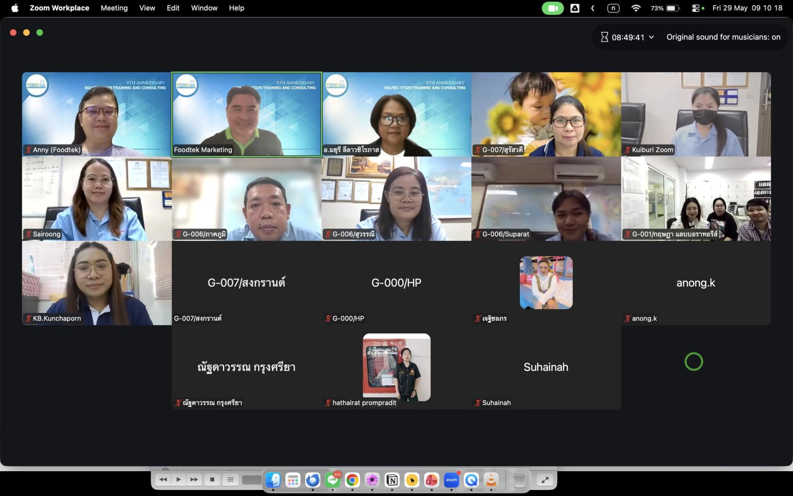Open Zoom from the Dock
The width and height of the screenshot is (793, 496).
click(x=451, y=480)
